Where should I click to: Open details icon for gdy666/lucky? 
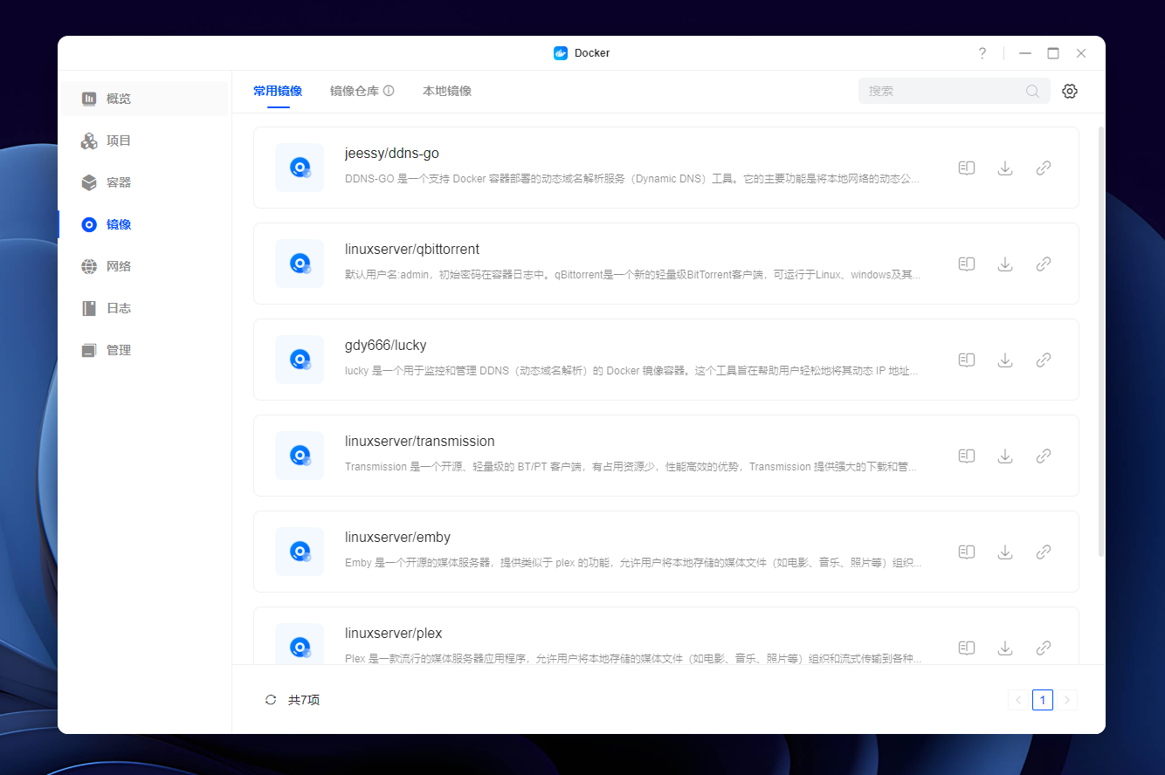click(x=967, y=360)
